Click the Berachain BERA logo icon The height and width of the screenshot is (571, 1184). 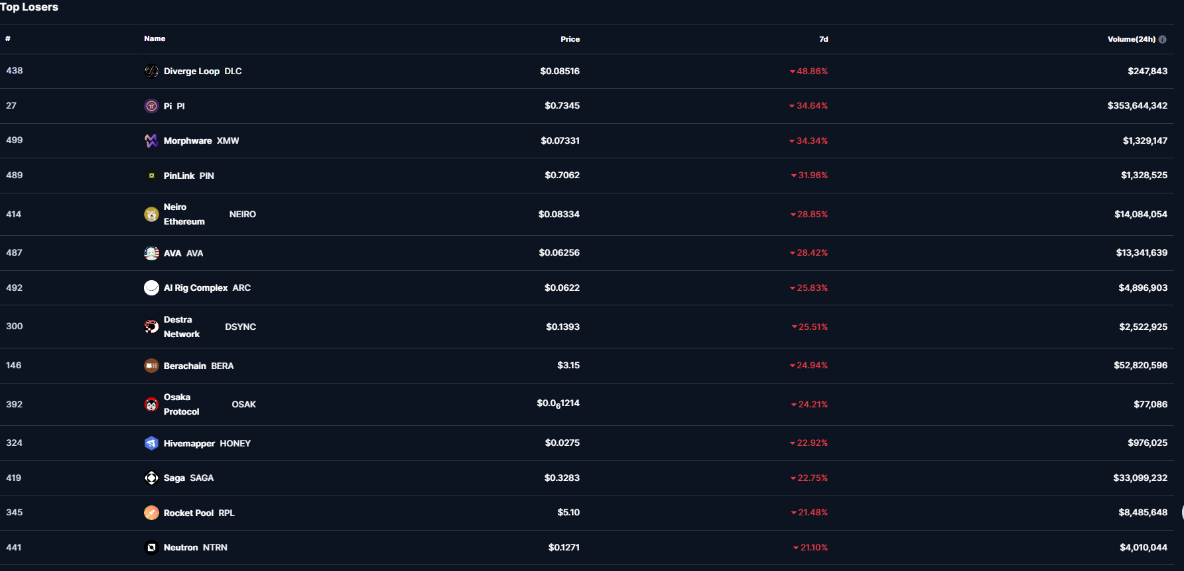click(151, 366)
